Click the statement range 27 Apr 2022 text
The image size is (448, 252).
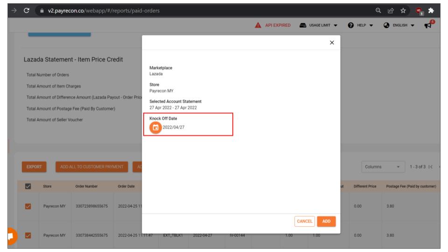coord(173,108)
